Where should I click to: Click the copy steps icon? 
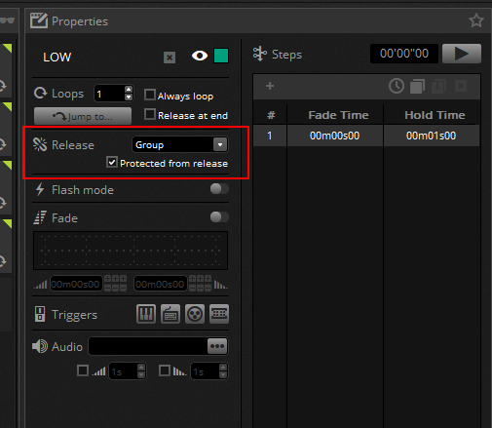point(417,87)
